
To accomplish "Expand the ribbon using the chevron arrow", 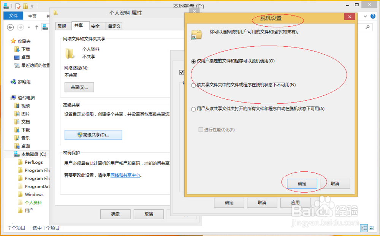I will (x=365, y=16).
